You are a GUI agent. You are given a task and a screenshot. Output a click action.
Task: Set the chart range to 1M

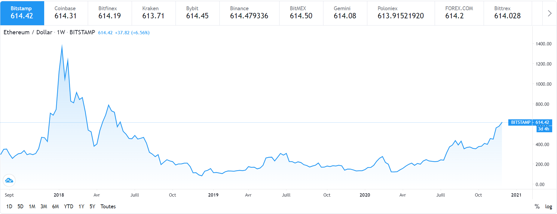coord(32,206)
